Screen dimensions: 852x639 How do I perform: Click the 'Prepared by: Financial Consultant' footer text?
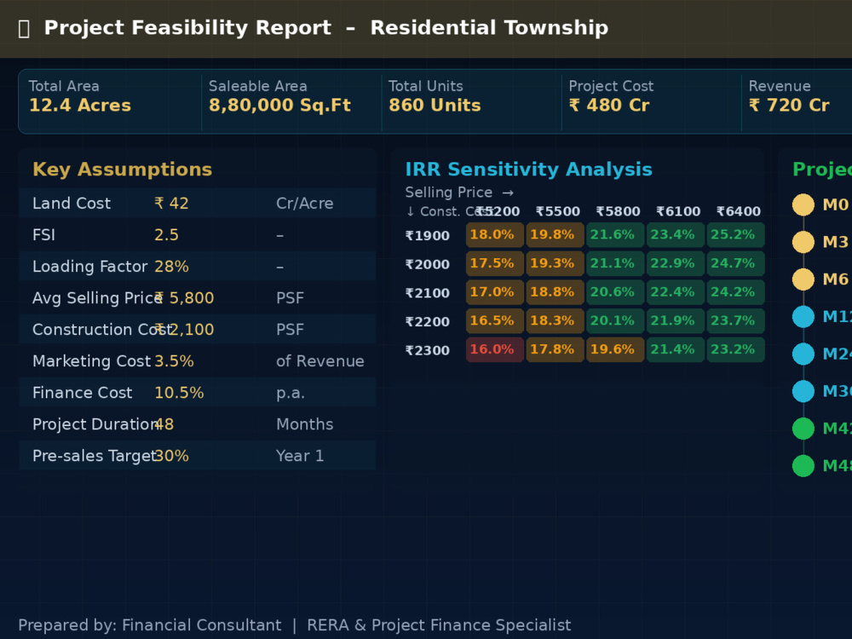150,625
